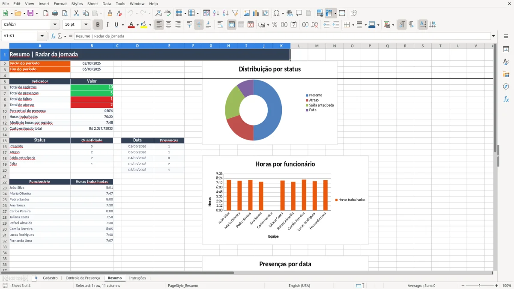This screenshot has height=289, width=514.
Task: Sort ascending A to Z
Action: tap(216, 13)
